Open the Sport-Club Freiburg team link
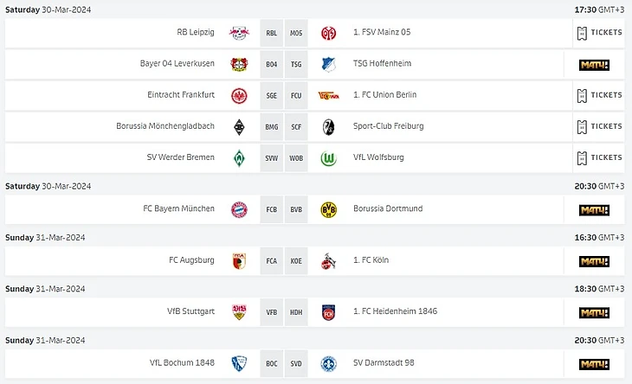This screenshot has height=384, width=632. point(388,126)
